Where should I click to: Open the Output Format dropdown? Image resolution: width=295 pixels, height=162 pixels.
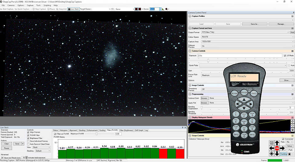(245, 32)
